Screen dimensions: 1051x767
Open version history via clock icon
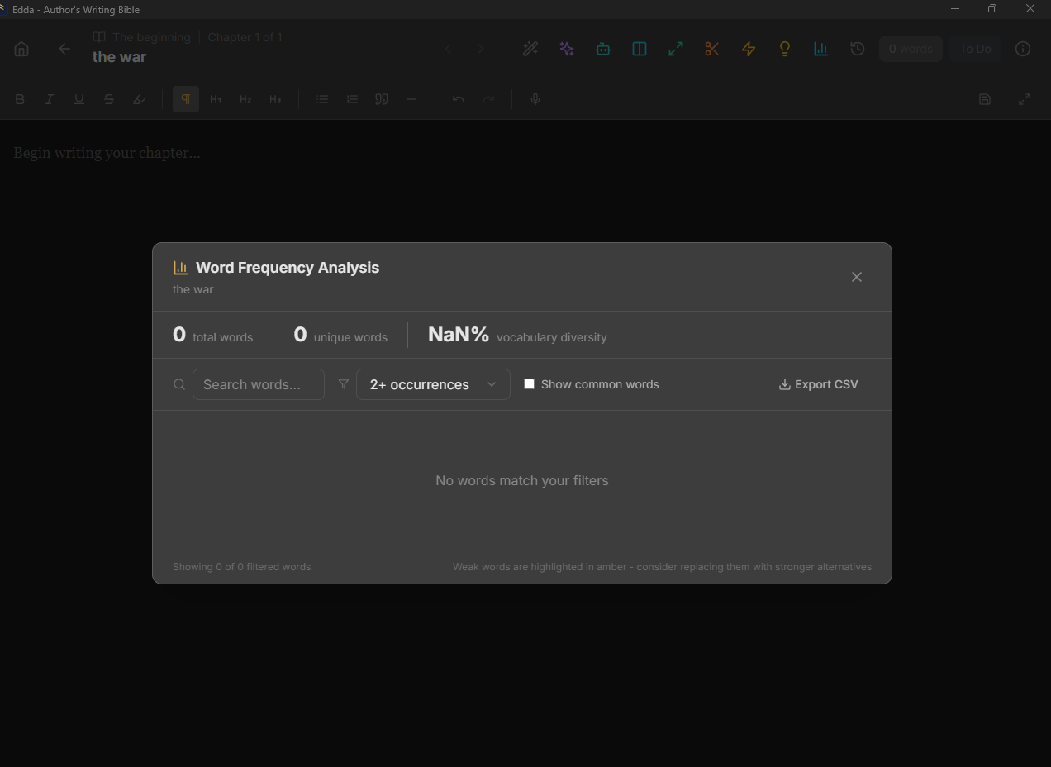click(x=857, y=49)
